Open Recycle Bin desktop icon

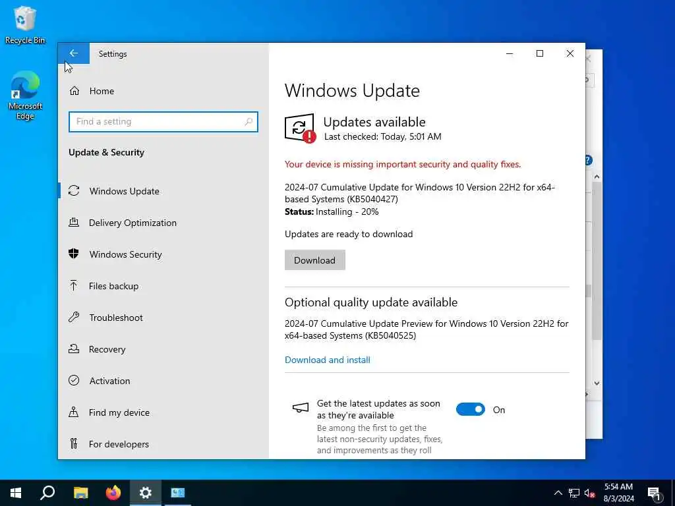24,26
